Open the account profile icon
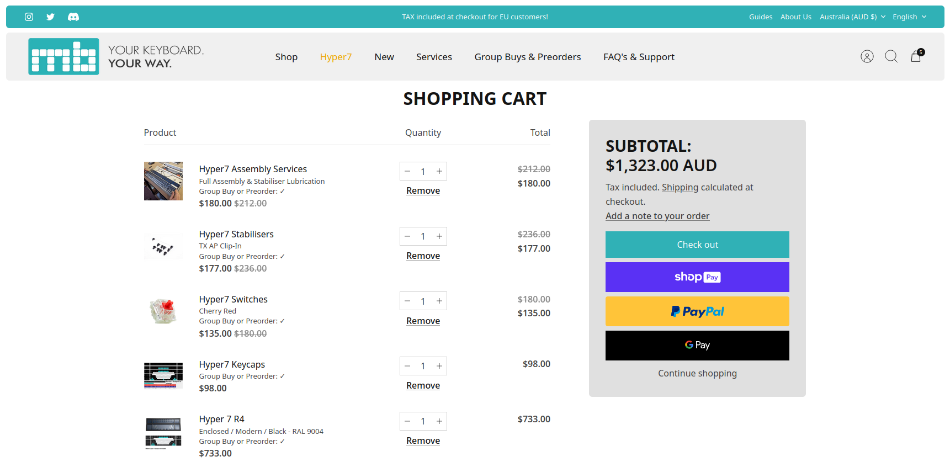 click(867, 56)
